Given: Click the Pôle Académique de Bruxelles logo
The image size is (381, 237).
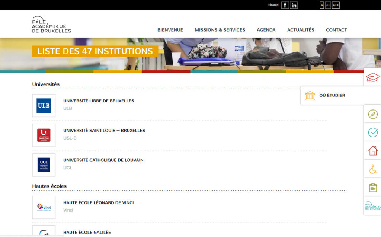Looking at the screenshot, I should pyautogui.click(x=51, y=25).
